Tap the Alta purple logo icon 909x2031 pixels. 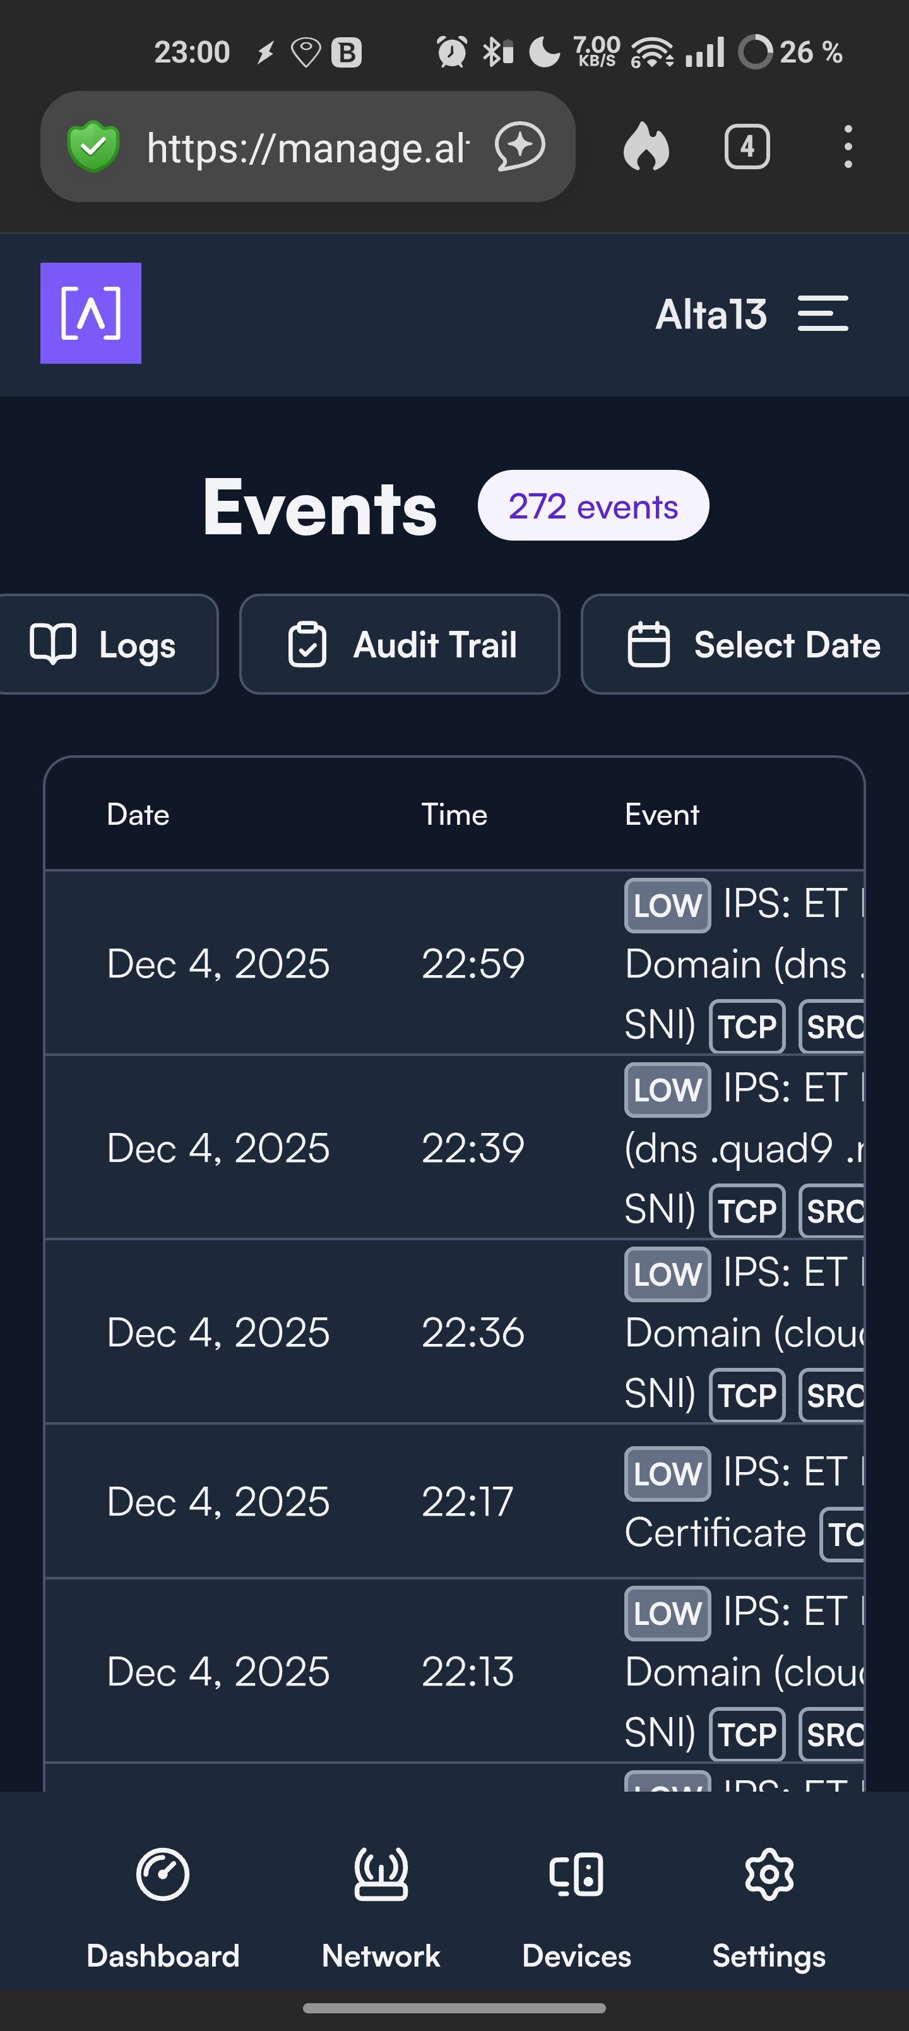(x=91, y=313)
